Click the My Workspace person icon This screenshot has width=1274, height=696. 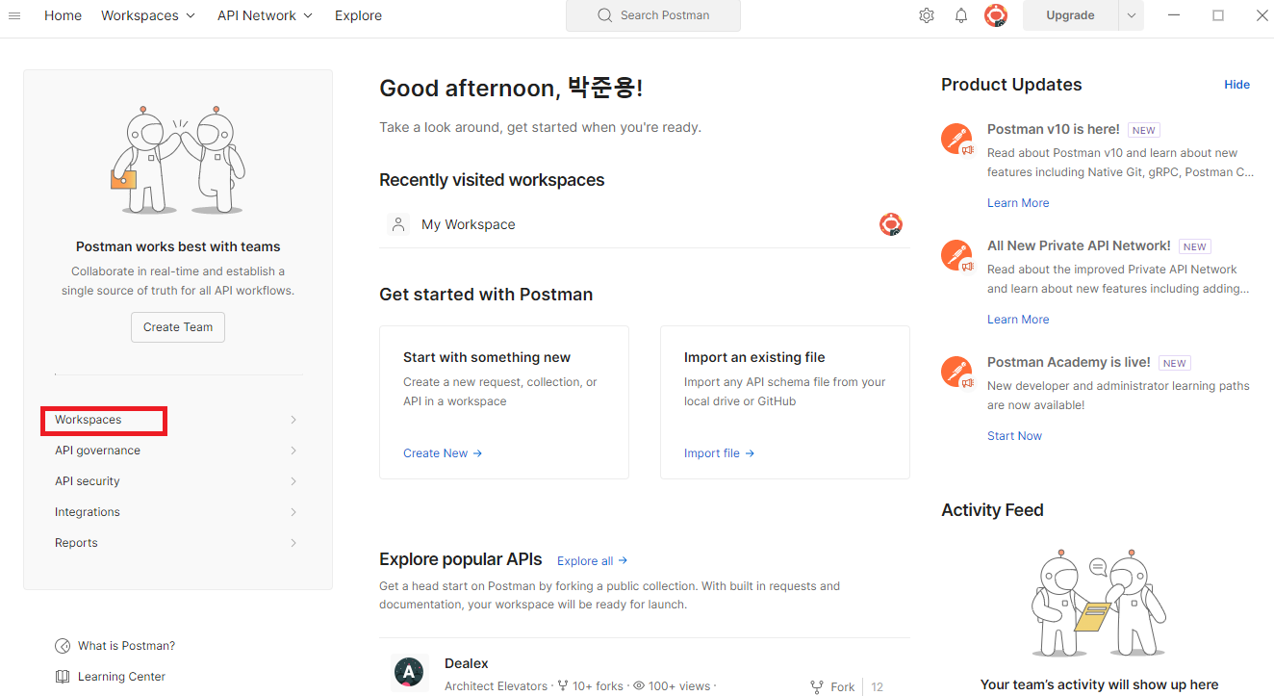click(x=398, y=224)
